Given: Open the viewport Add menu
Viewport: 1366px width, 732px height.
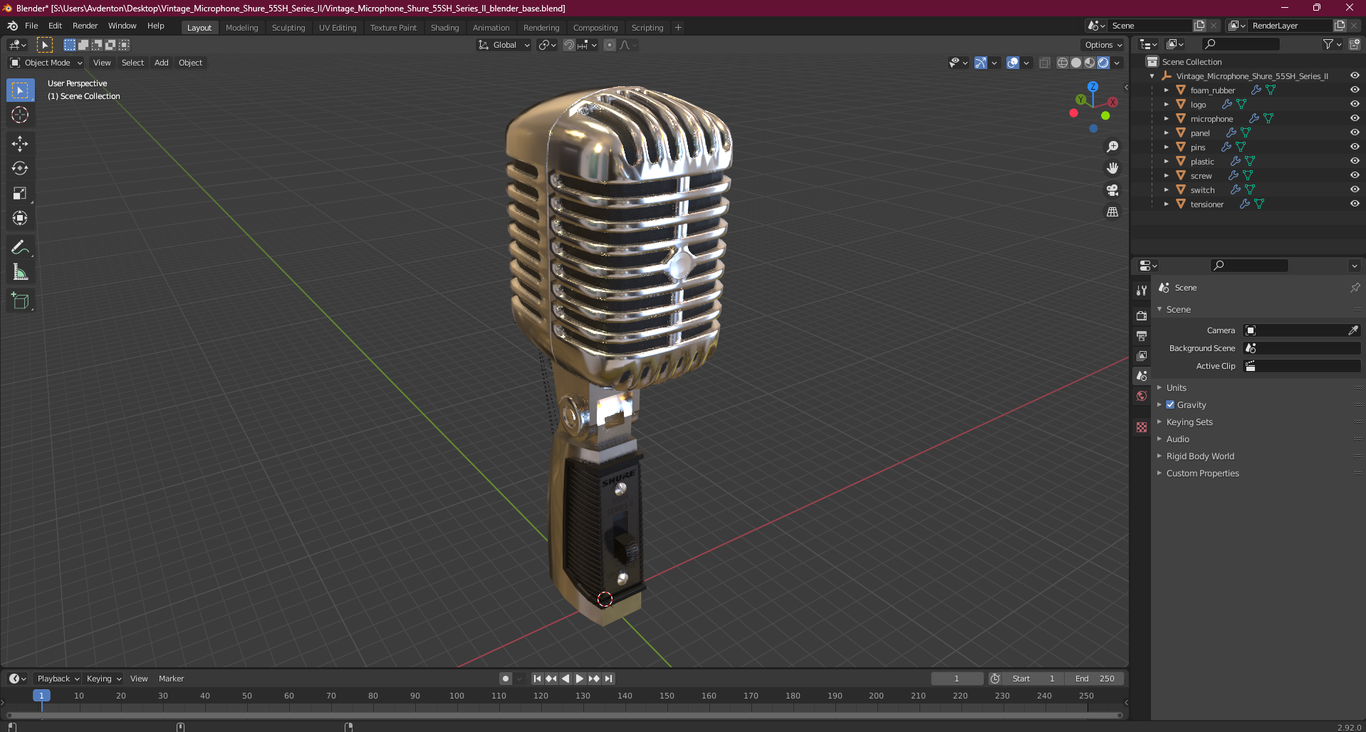Looking at the screenshot, I should [162, 63].
